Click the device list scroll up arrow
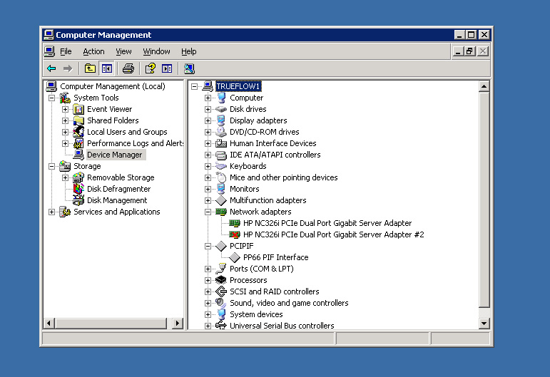Screen dimensions: 550x377 coord(484,86)
